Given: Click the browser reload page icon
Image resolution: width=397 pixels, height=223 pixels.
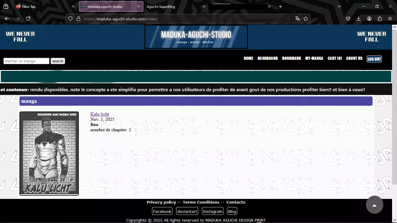Looking at the screenshot, I should click(x=28, y=19).
